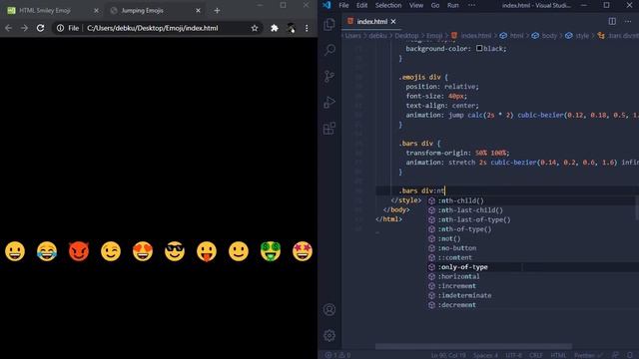Expand the overflow menu ellipsis in the menu bar
This screenshot has height=359, width=639.
(x=471, y=5)
